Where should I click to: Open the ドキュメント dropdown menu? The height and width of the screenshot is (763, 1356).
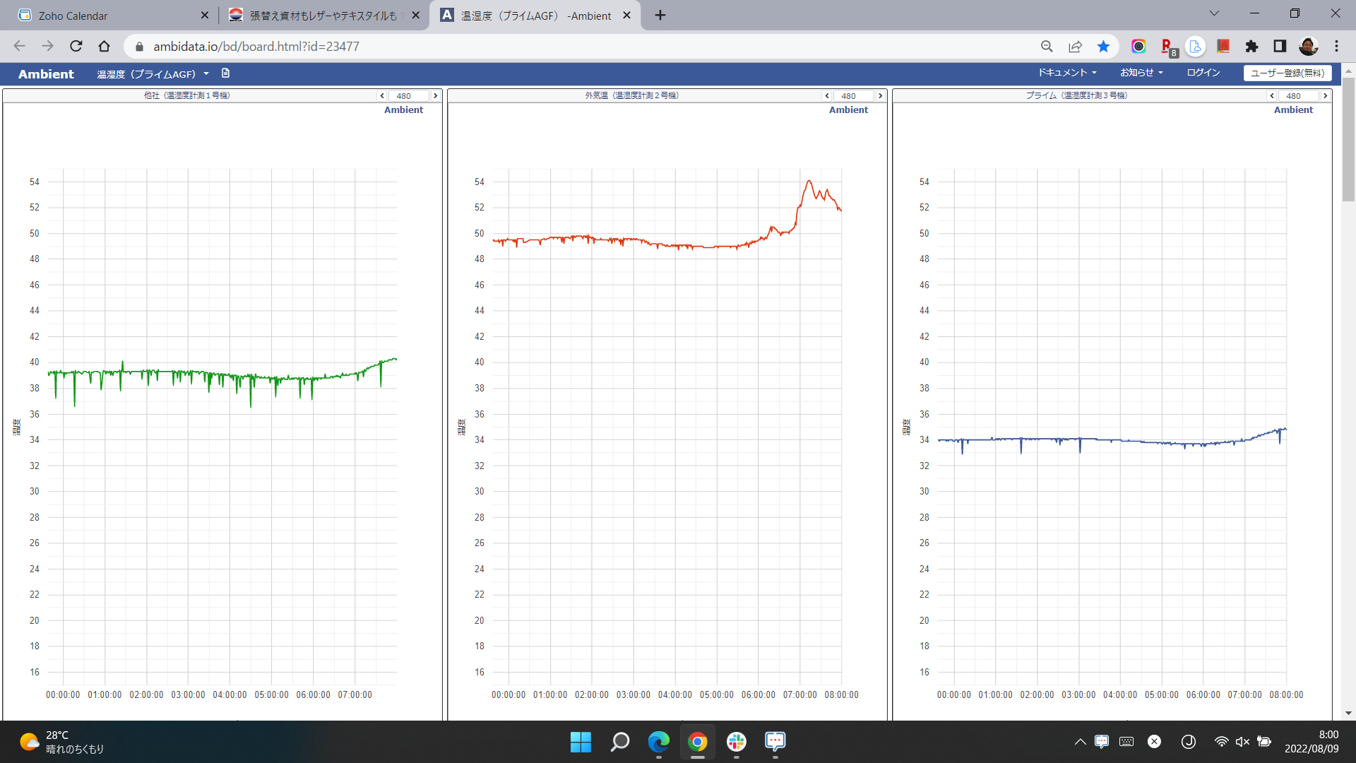point(1066,73)
